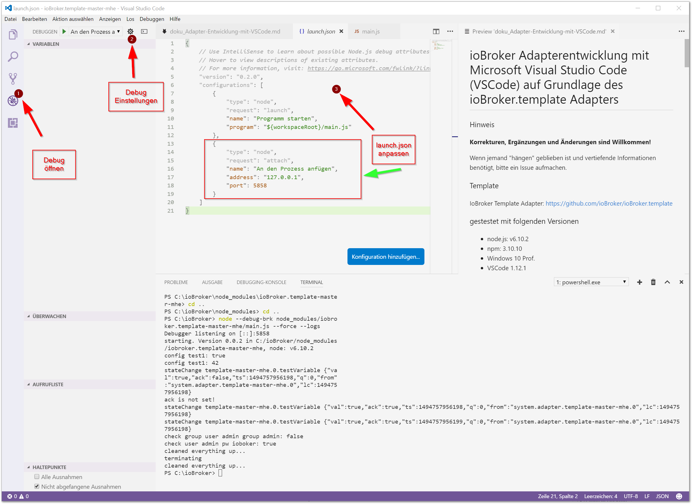Click the debug settings gear icon
692x504 pixels.
(x=130, y=31)
